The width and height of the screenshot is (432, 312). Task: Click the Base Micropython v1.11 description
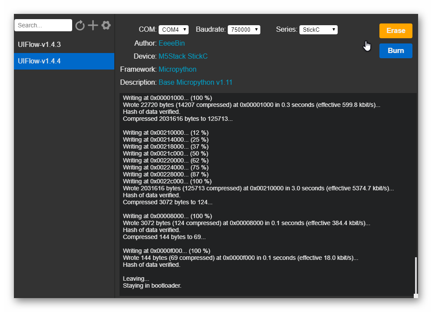[x=196, y=82]
